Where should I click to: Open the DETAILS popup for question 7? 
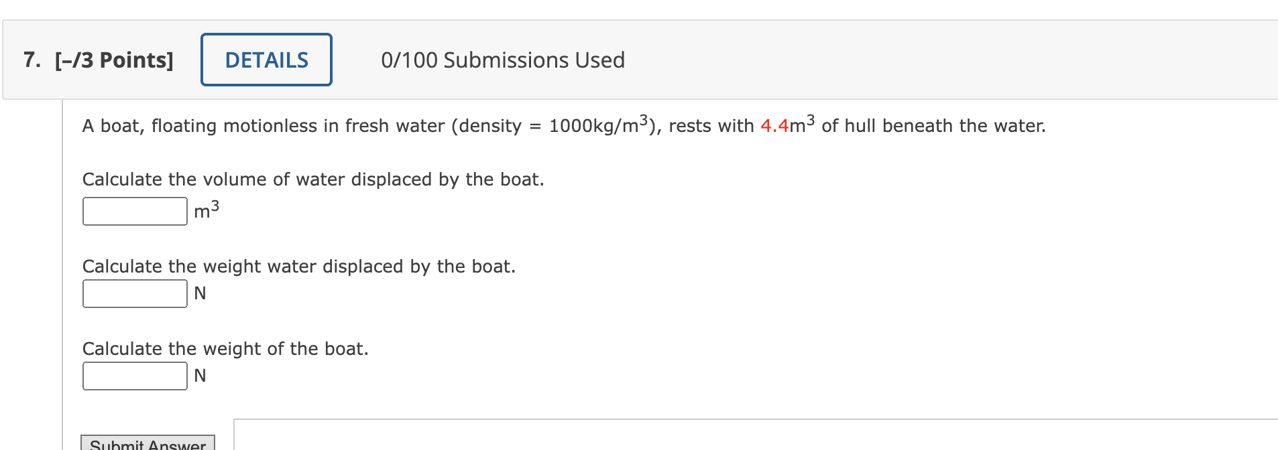(x=266, y=60)
